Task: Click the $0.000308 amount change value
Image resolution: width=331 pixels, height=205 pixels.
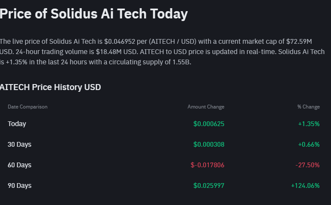Action: (209, 145)
